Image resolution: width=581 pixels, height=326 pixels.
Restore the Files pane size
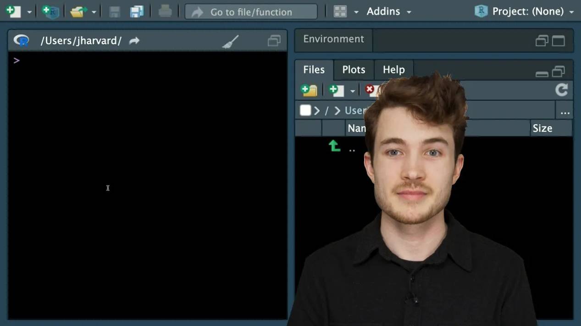tap(558, 72)
